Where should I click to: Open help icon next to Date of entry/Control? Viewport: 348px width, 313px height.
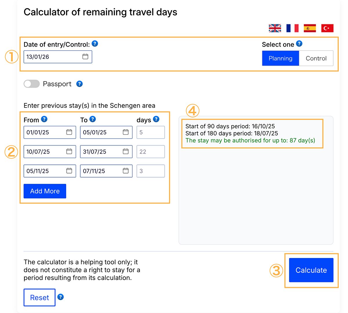pyautogui.click(x=95, y=44)
